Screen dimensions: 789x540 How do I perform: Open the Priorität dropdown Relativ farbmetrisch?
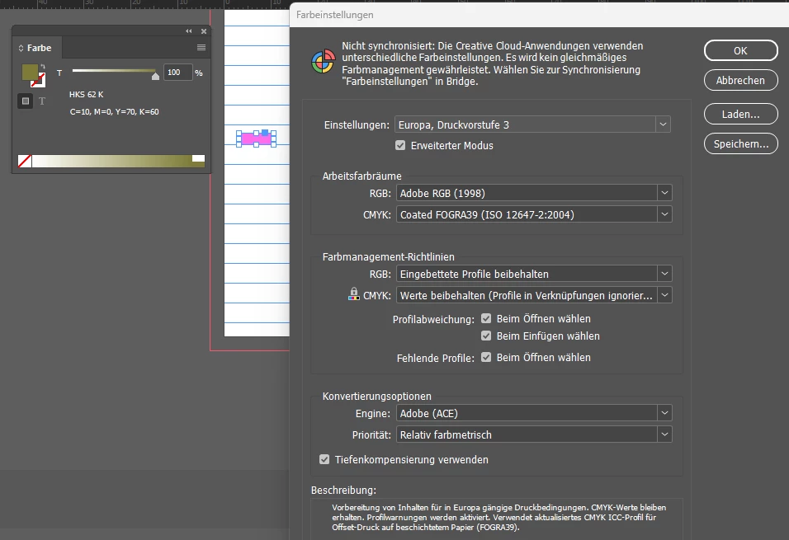tap(534, 435)
